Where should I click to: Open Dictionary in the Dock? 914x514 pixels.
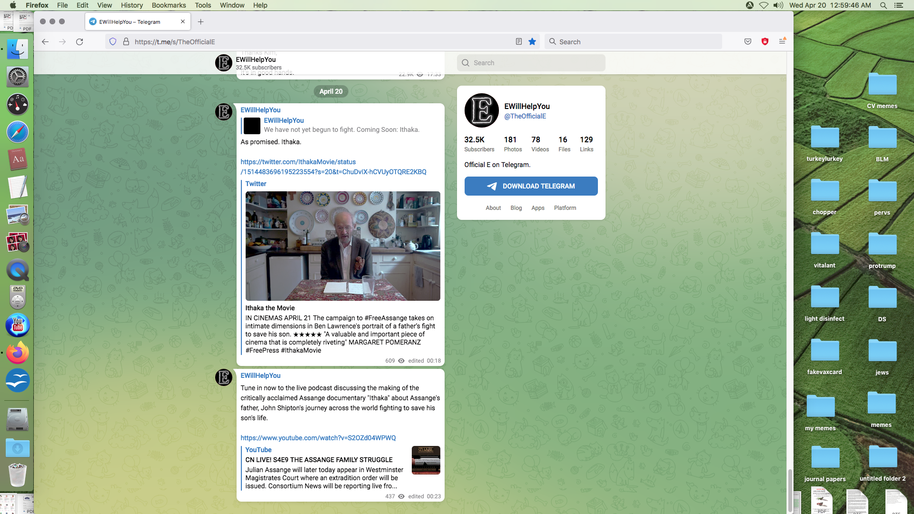click(x=18, y=159)
